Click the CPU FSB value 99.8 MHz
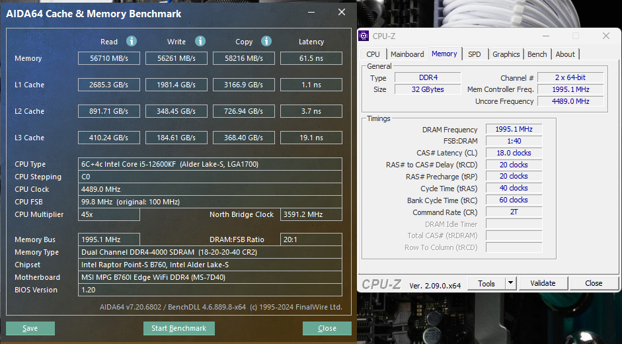The image size is (622, 344). [x=210, y=202]
